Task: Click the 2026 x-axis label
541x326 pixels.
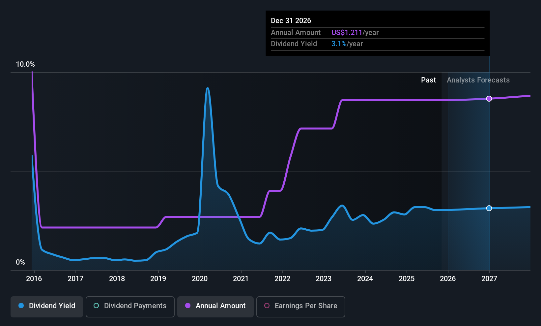Action: (x=448, y=279)
